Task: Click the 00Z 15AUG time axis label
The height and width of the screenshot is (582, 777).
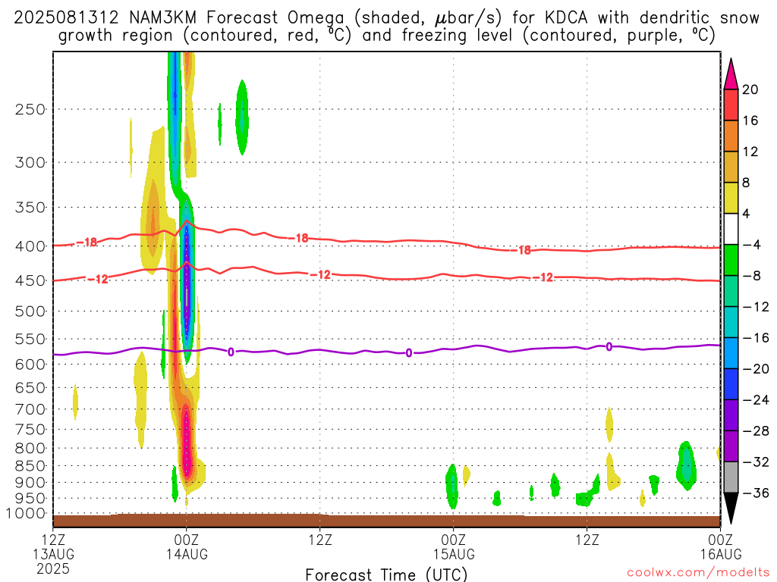Action: point(454,547)
